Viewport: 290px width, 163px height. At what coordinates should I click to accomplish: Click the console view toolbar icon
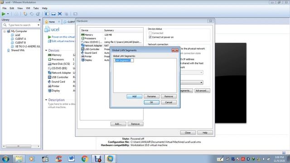pyautogui.click(x=75, y=14)
